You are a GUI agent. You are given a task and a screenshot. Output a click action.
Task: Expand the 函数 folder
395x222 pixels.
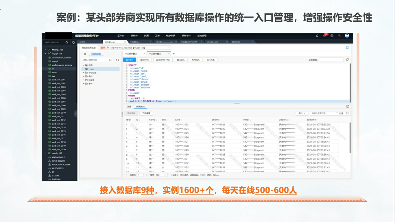click(x=83, y=76)
